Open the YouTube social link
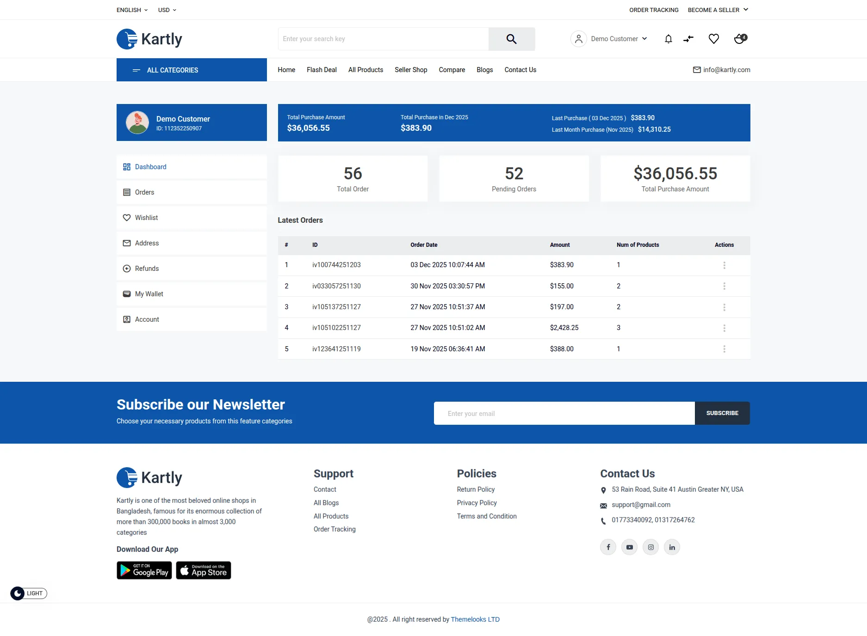867x636 pixels. (x=629, y=547)
